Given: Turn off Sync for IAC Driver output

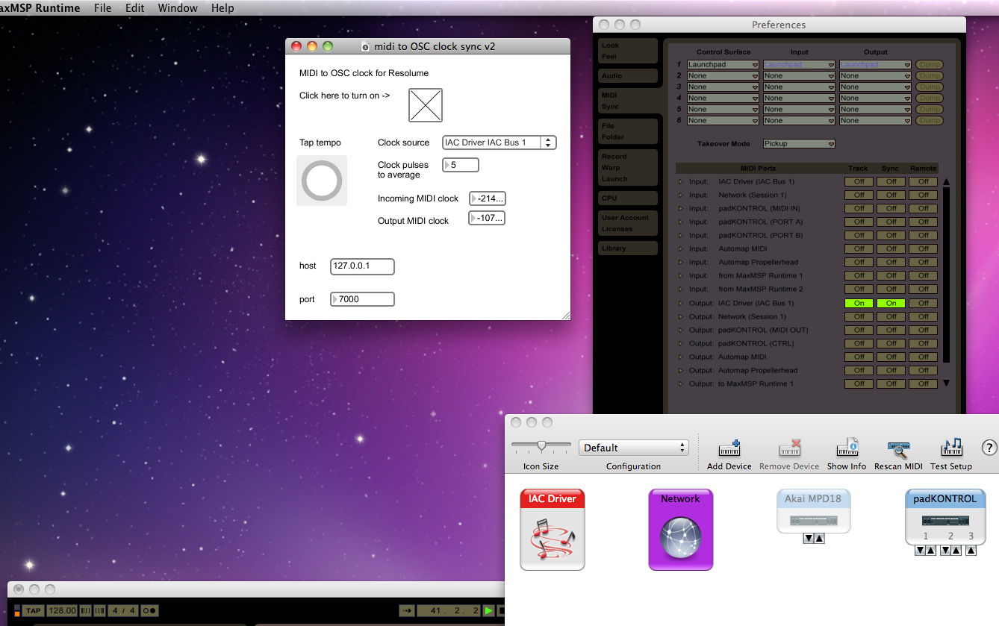Looking at the screenshot, I should [890, 303].
